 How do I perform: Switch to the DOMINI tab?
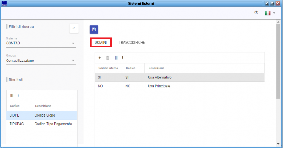101,43
